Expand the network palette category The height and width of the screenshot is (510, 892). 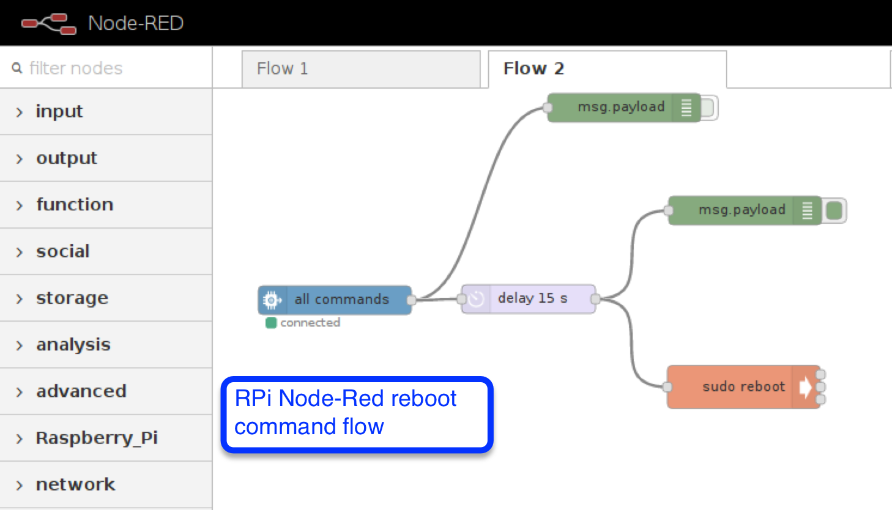(106, 485)
